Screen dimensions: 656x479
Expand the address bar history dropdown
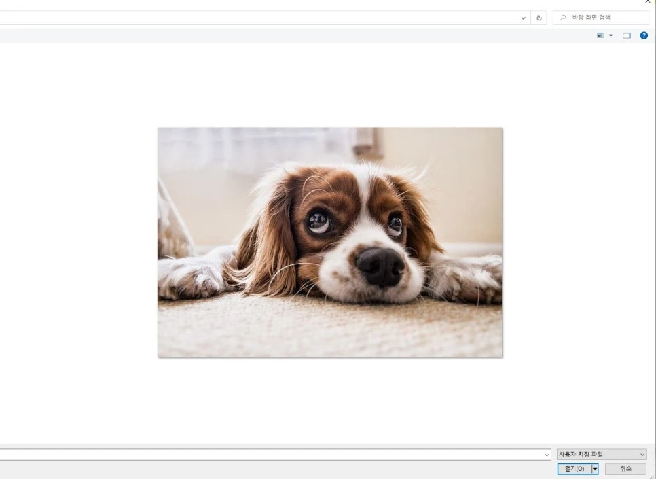click(523, 18)
